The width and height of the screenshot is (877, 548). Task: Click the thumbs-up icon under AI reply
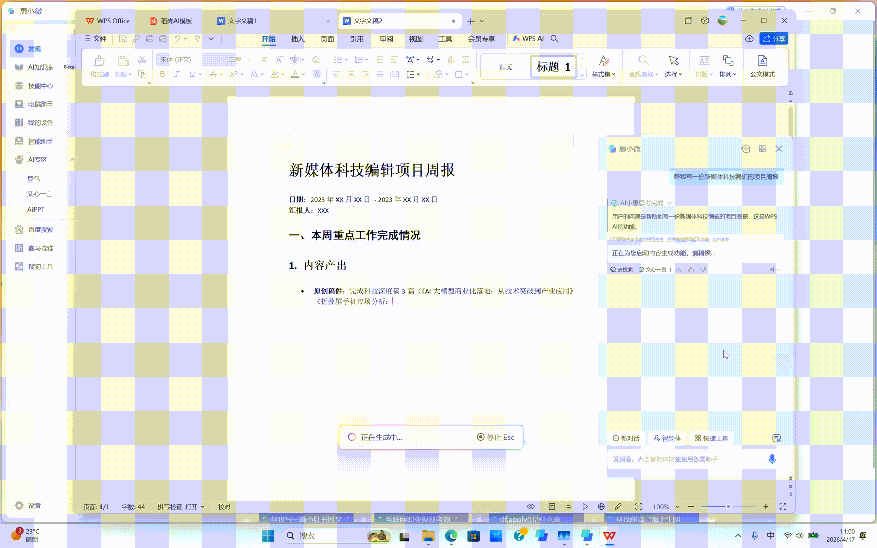(691, 270)
